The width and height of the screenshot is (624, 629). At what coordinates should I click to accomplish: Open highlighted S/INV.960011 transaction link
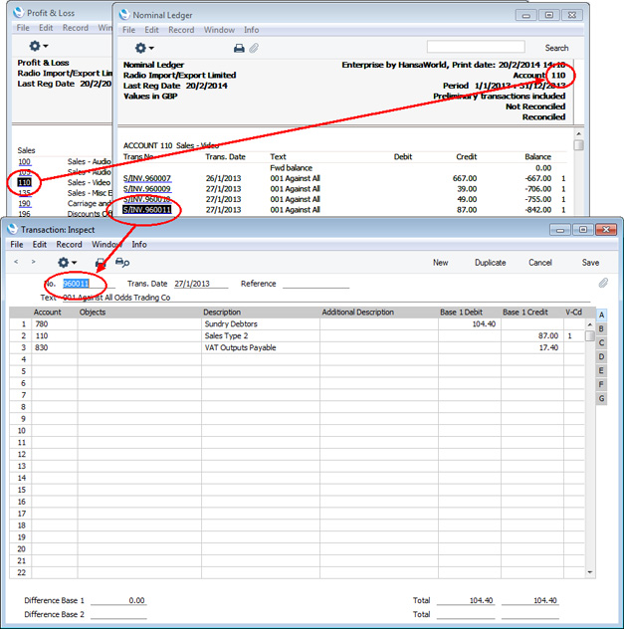[146, 210]
